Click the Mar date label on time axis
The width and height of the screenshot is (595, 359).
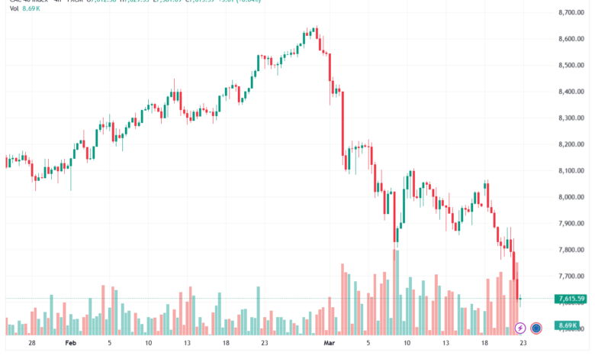click(x=329, y=343)
